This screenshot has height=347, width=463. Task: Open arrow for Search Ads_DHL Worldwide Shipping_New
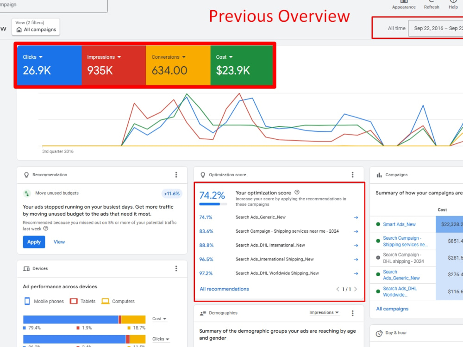tap(356, 273)
